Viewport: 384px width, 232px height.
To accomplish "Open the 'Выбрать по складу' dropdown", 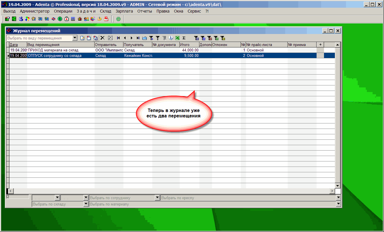I will [86, 204].
